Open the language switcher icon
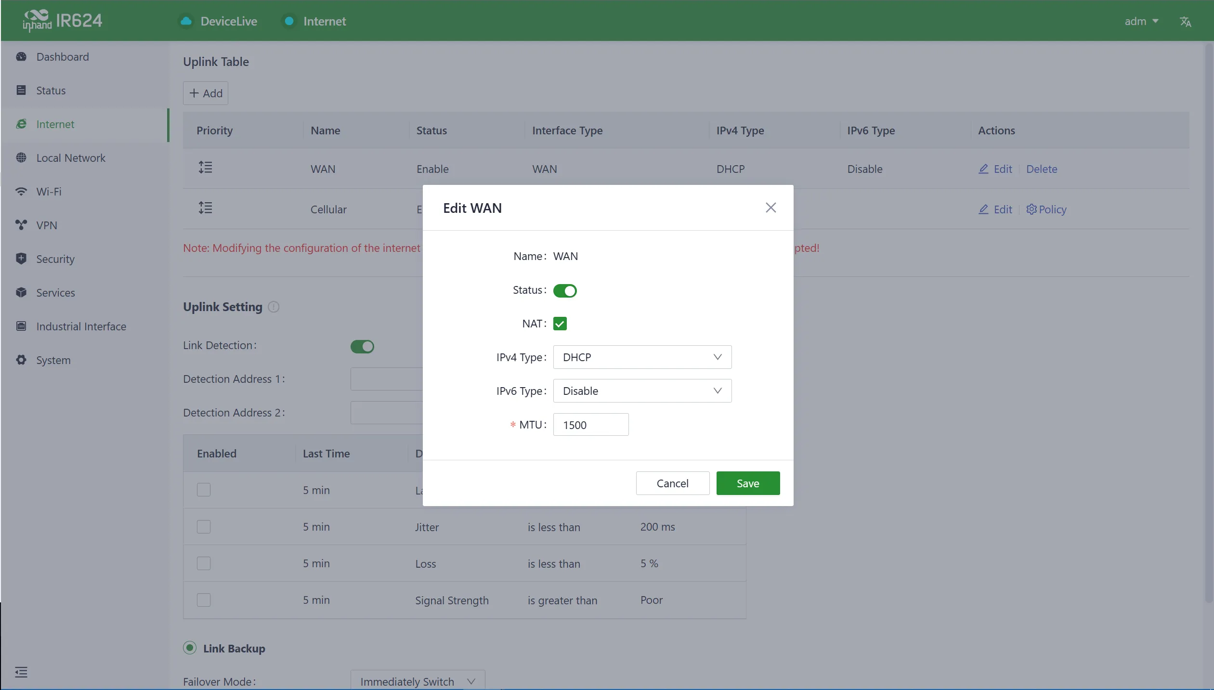 (1185, 22)
